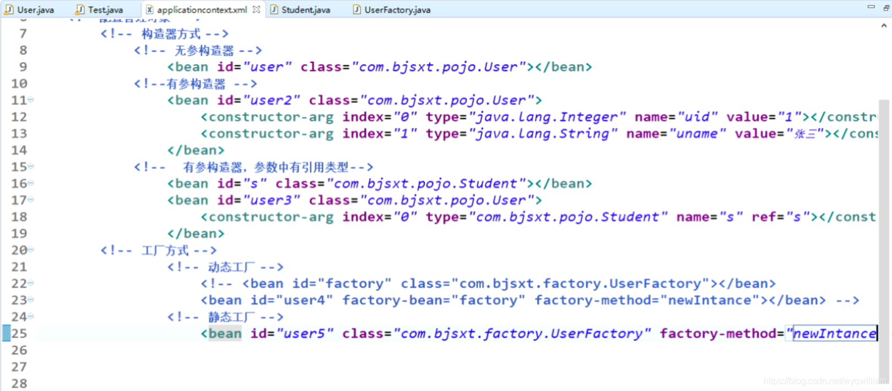Image resolution: width=892 pixels, height=391 pixels.
Task: Click type="java.lang.Integer" on line 12
Action: point(526,117)
